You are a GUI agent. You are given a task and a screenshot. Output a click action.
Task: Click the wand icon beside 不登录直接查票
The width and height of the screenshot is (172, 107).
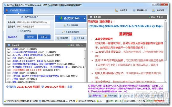[64, 32]
